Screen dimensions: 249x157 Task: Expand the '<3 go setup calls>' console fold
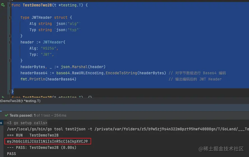pyautogui.click(x=5, y=123)
